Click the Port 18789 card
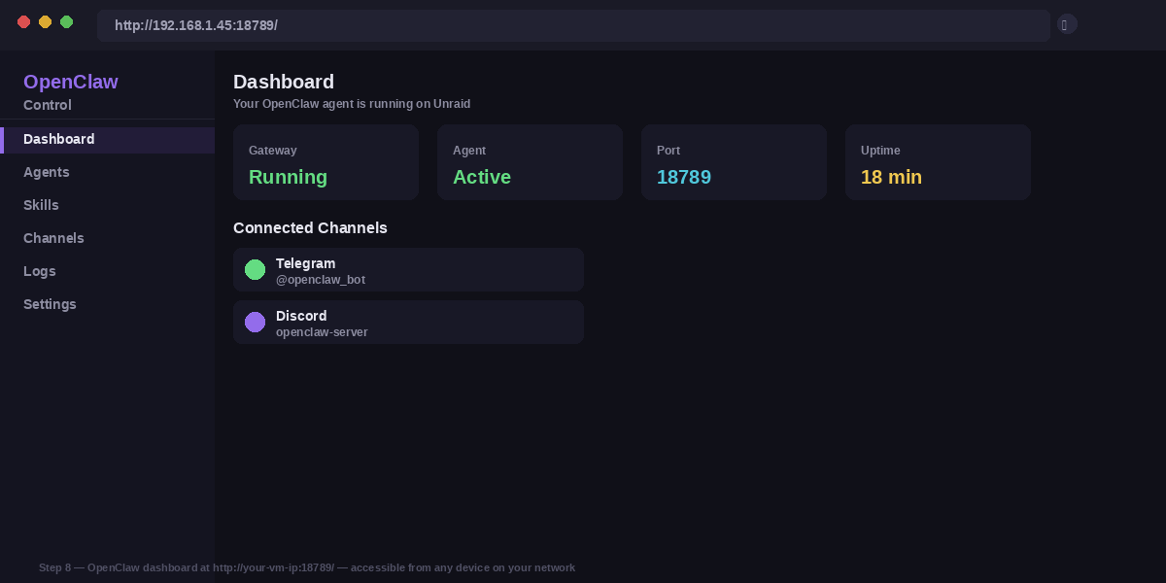This screenshot has height=583, width=1166. click(734, 162)
